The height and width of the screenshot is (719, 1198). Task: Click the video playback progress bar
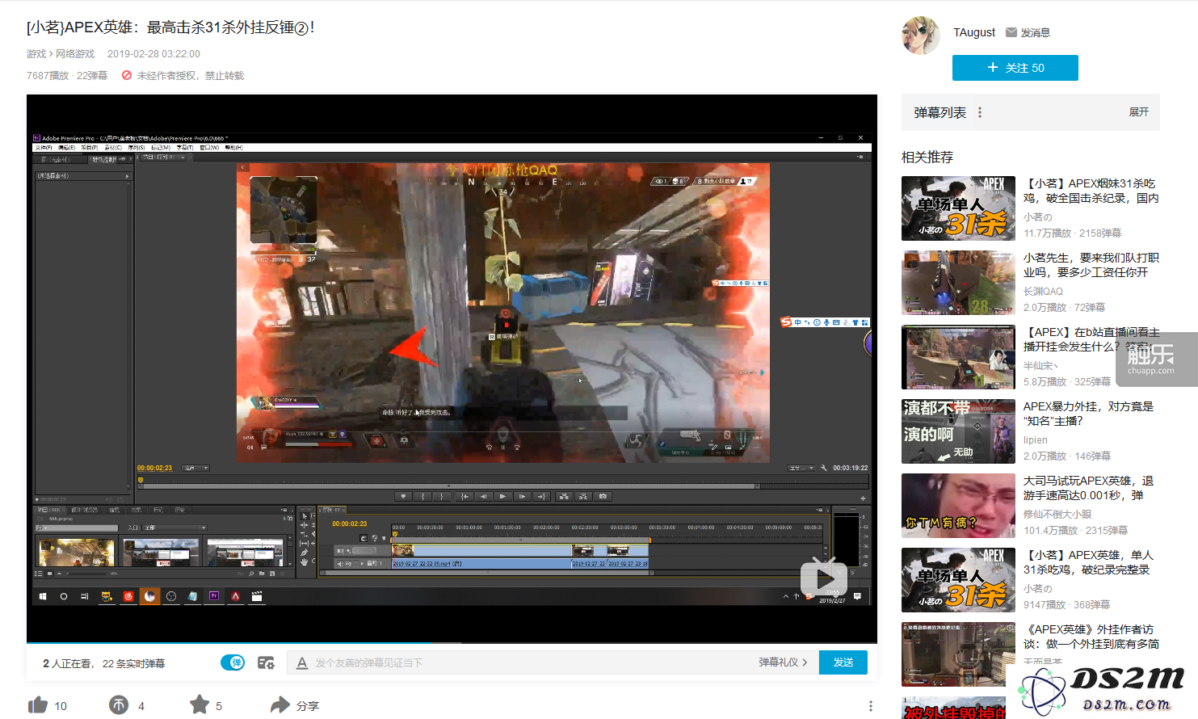pyautogui.click(x=452, y=643)
